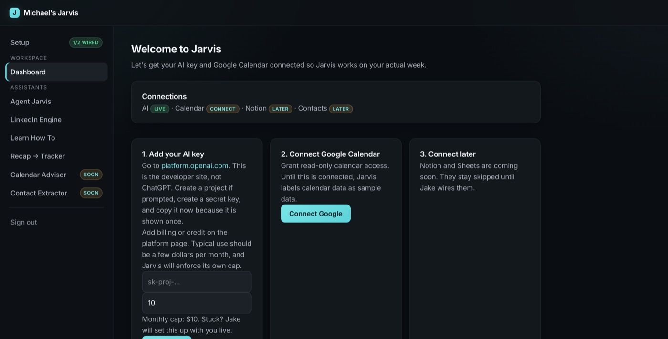Click the SOON badge beside Contact Extractor
Viewport: 668px width, 339px height.
91,193
